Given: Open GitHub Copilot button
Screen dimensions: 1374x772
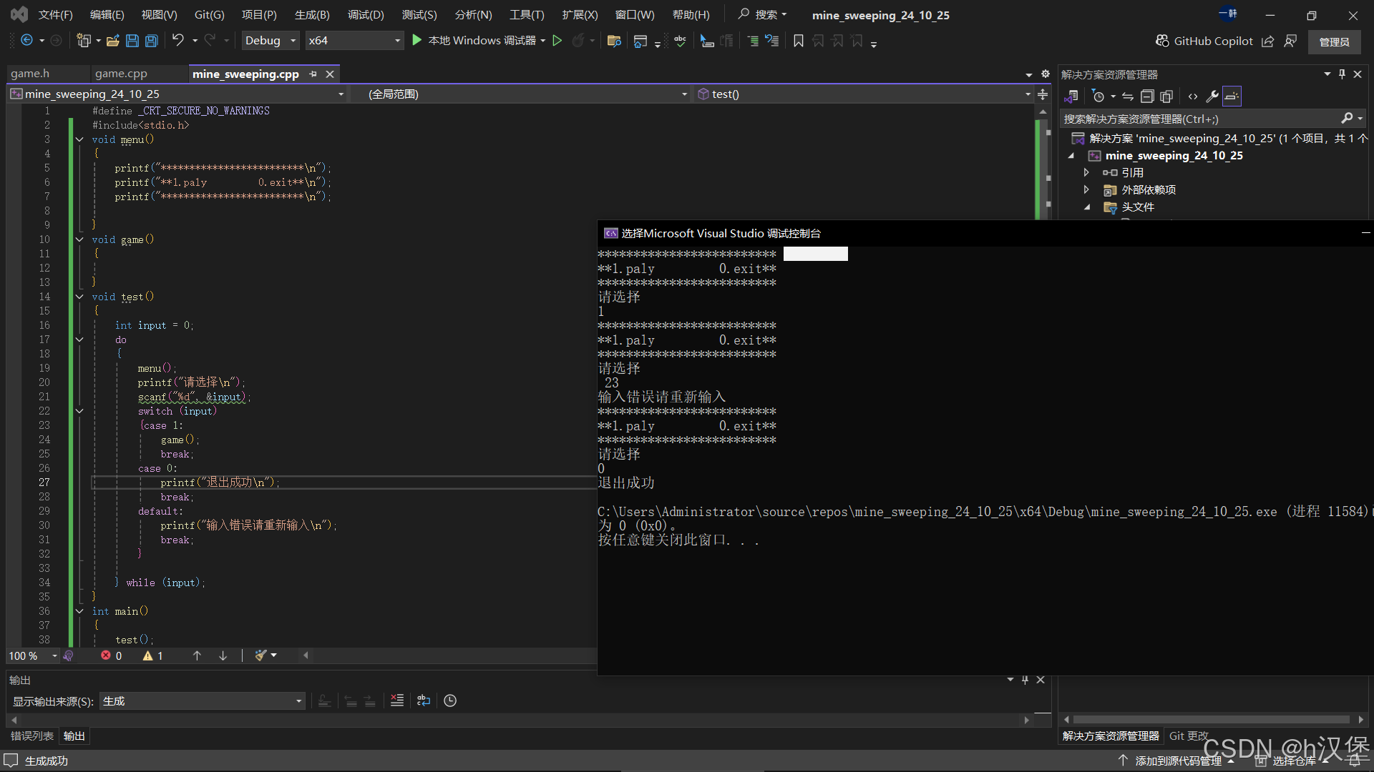Looking at the screenshot, I should (x=1204, y=41).
